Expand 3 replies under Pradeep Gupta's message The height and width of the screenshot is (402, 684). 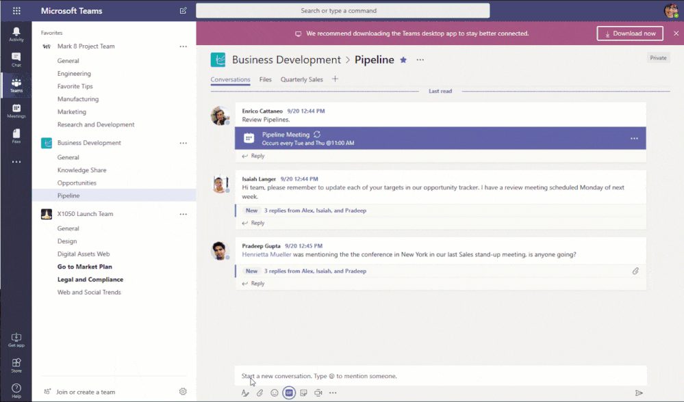click(315, 271)
